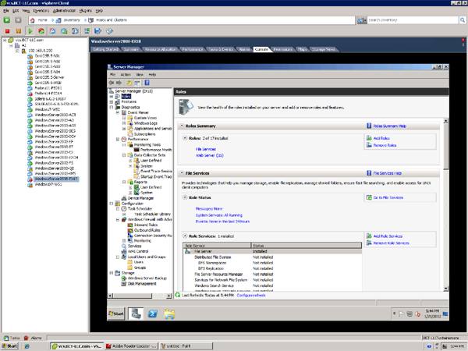Collapse the Reports tree node
This screenshot has width=468, height=351.
[x=124, y=182]
